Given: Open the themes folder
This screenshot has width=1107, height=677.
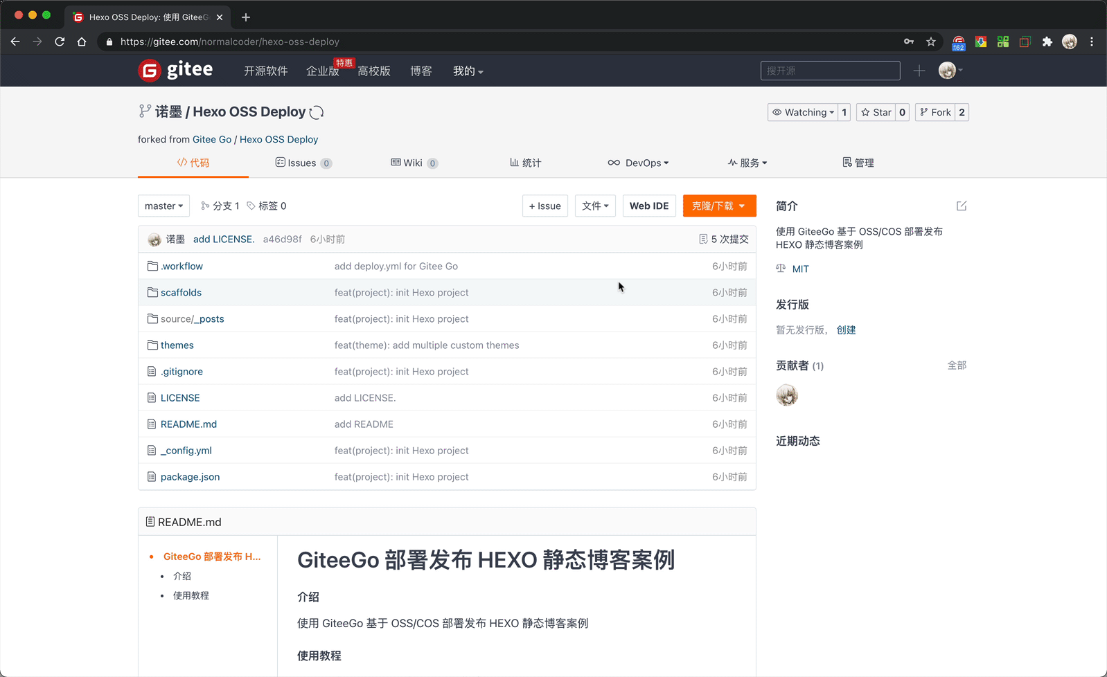Looking at the screenshot, I should [x=177, y=345].
